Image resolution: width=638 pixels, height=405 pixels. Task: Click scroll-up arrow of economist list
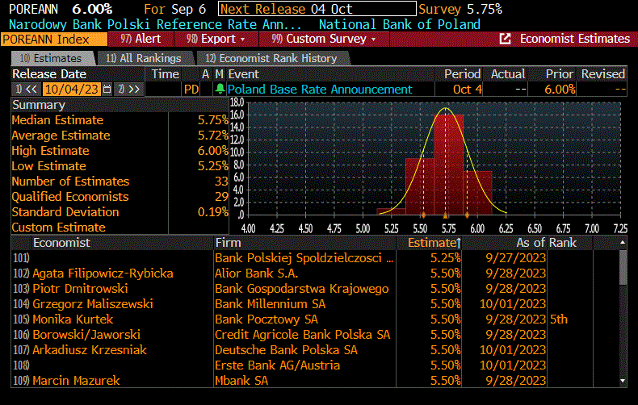pyautogui.click(x=623, y=243)
